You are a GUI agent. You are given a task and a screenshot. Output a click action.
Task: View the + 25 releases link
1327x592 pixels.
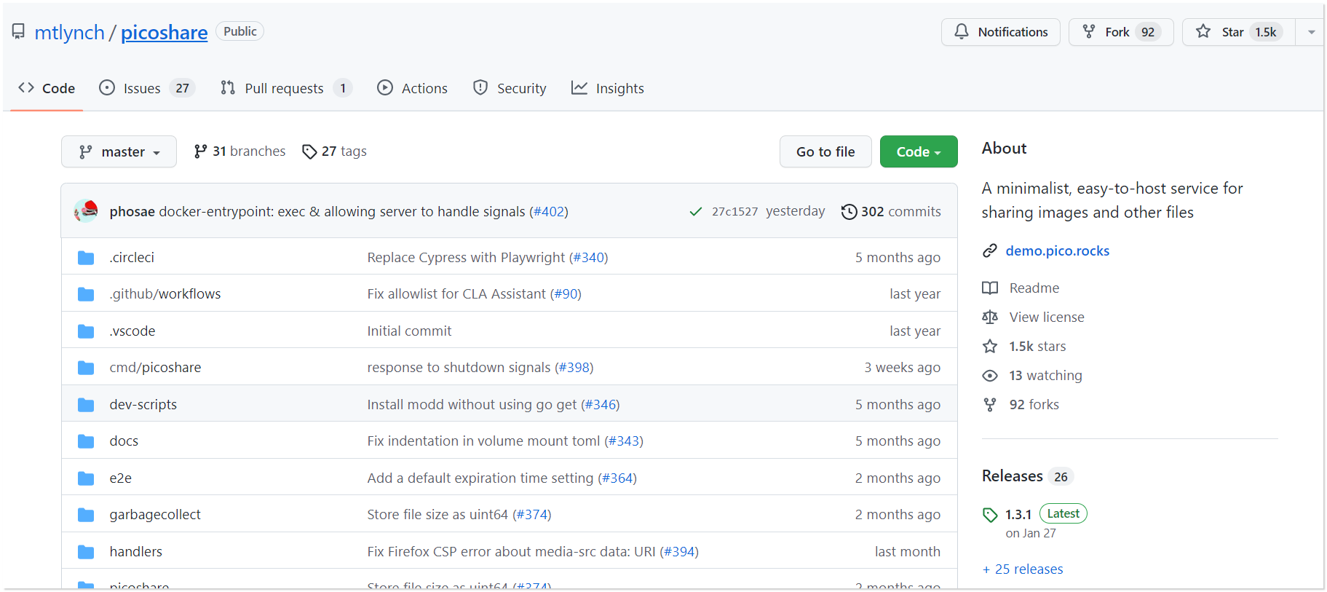click(x=1023, y=569)
